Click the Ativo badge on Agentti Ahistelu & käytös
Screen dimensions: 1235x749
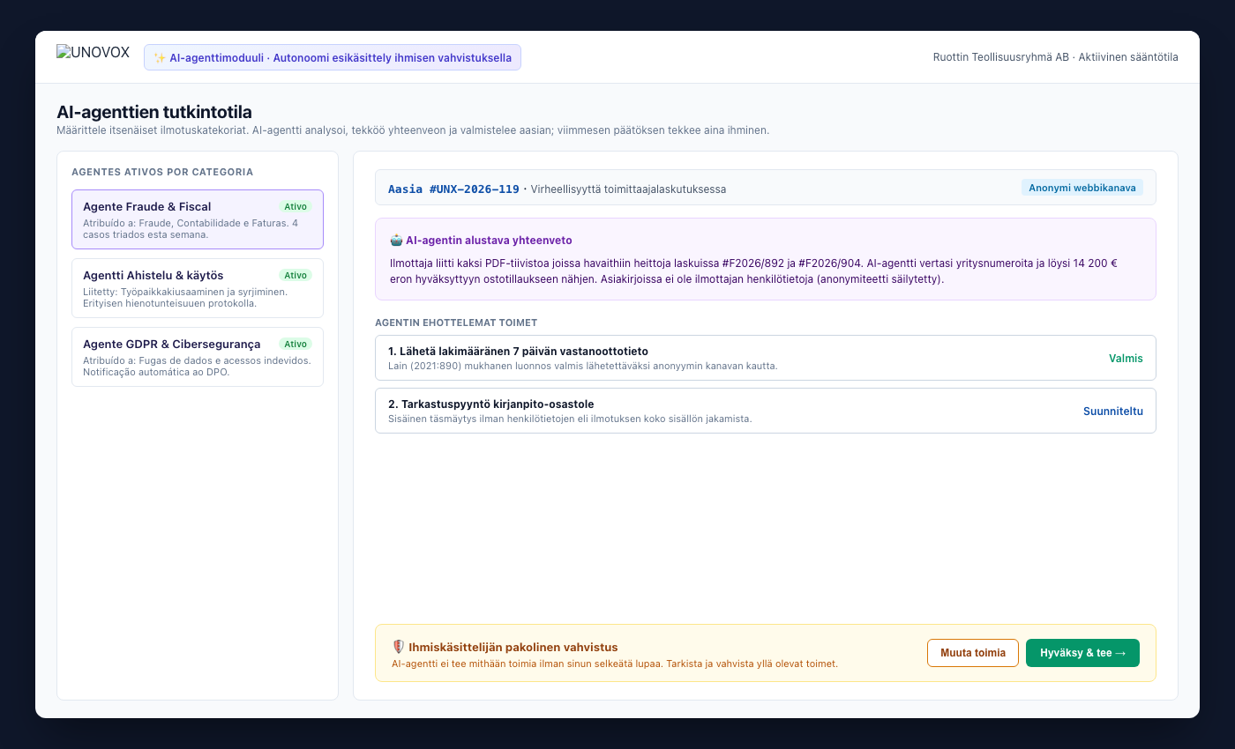[x=296, y=275]
